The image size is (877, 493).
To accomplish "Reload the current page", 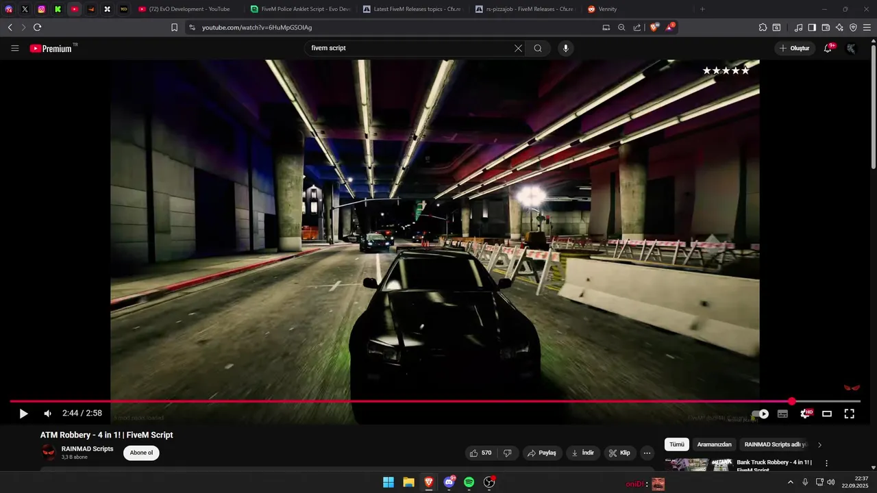I will click(37, 27).
